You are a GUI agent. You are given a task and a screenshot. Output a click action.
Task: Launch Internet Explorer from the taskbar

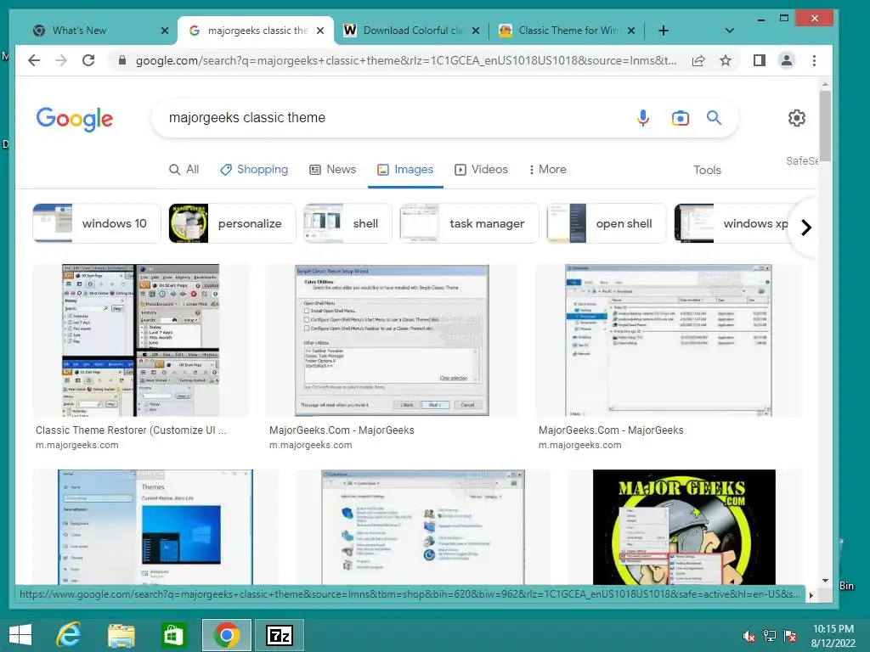(68, 635)
